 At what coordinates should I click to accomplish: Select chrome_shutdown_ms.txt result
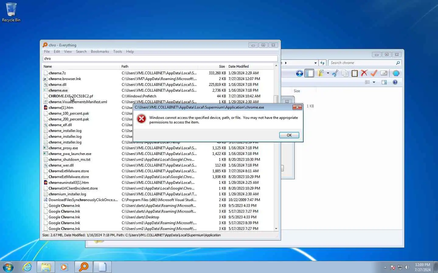click(x=69, y=160)
